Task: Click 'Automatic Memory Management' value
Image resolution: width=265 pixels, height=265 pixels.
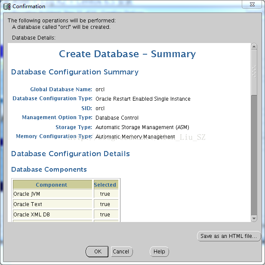Action: [135, 136]
